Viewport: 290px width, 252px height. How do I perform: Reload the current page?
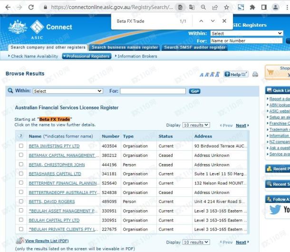[x=31, y=8]
